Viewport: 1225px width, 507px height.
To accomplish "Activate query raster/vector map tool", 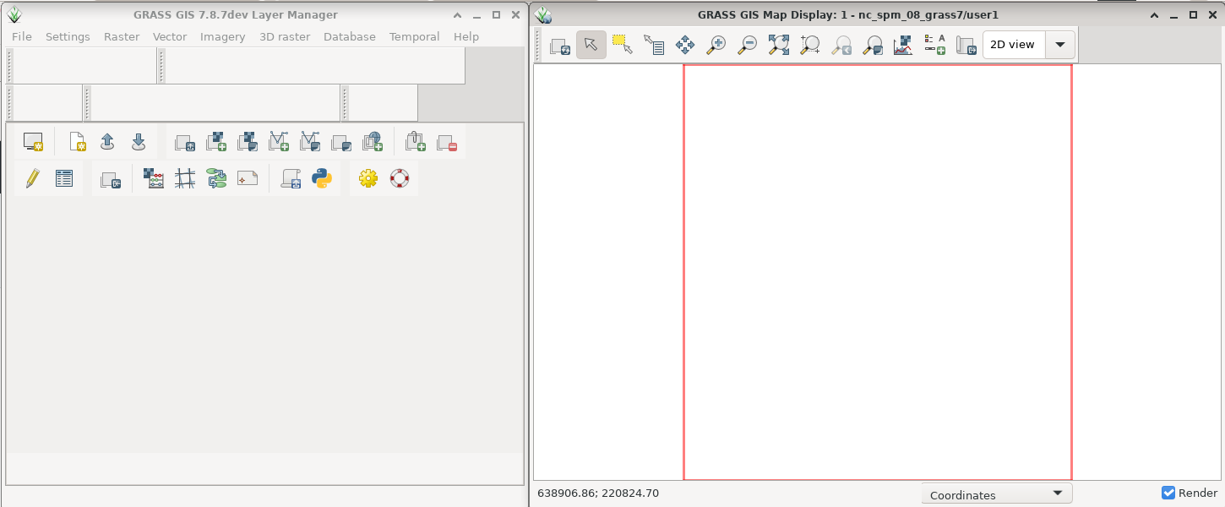I will (x=654, y=46).
